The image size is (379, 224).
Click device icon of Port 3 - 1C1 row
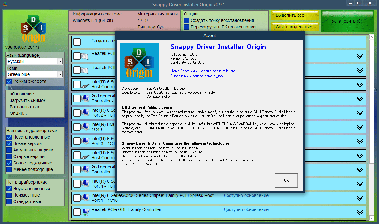click(85, 141)
